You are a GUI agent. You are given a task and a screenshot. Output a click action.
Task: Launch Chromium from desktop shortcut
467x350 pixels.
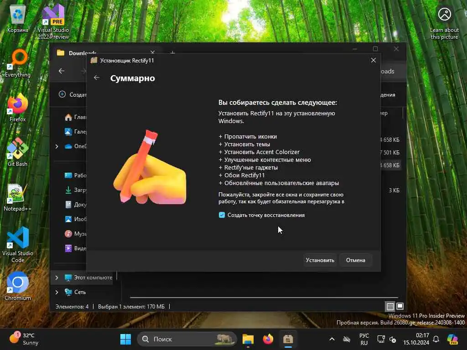click(x=18, y=286)
